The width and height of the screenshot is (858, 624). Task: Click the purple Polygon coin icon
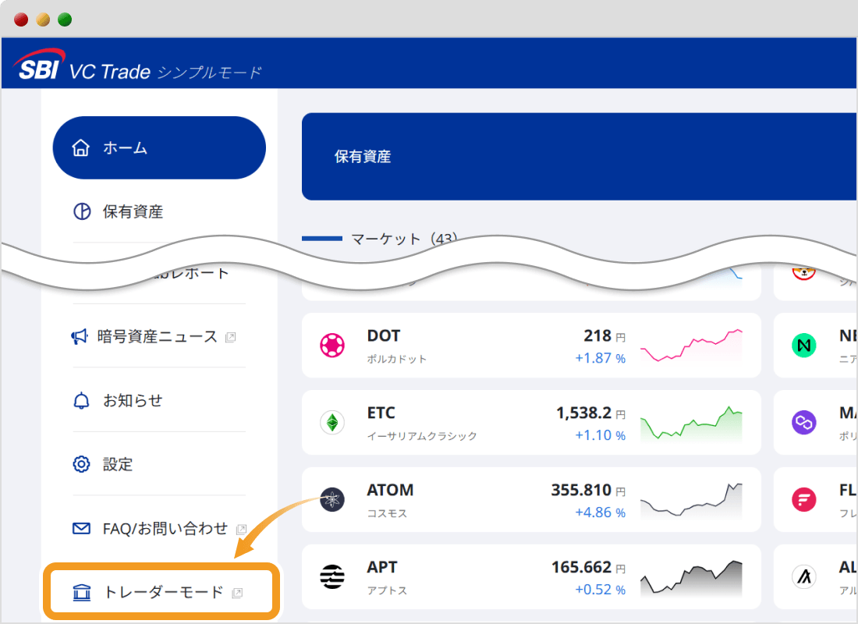point(804,423)
